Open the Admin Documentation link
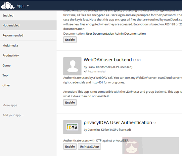This screenshot has width=182, height=156. pos(130,34)
